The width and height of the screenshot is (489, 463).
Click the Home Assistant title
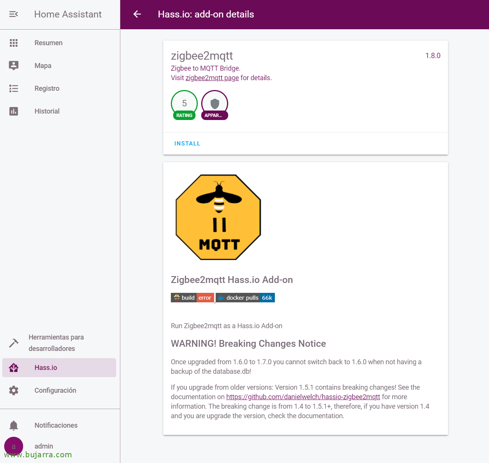pos(68,14)
